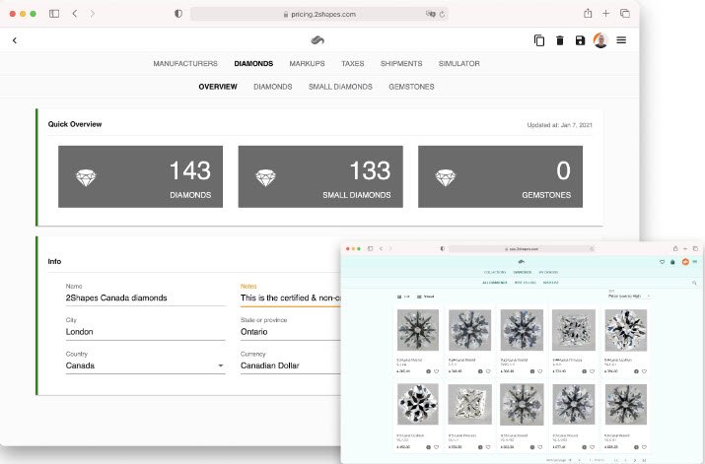Select the Gemstones sub-tab
This screenshot has height=464, width=705.
(411, 87)
